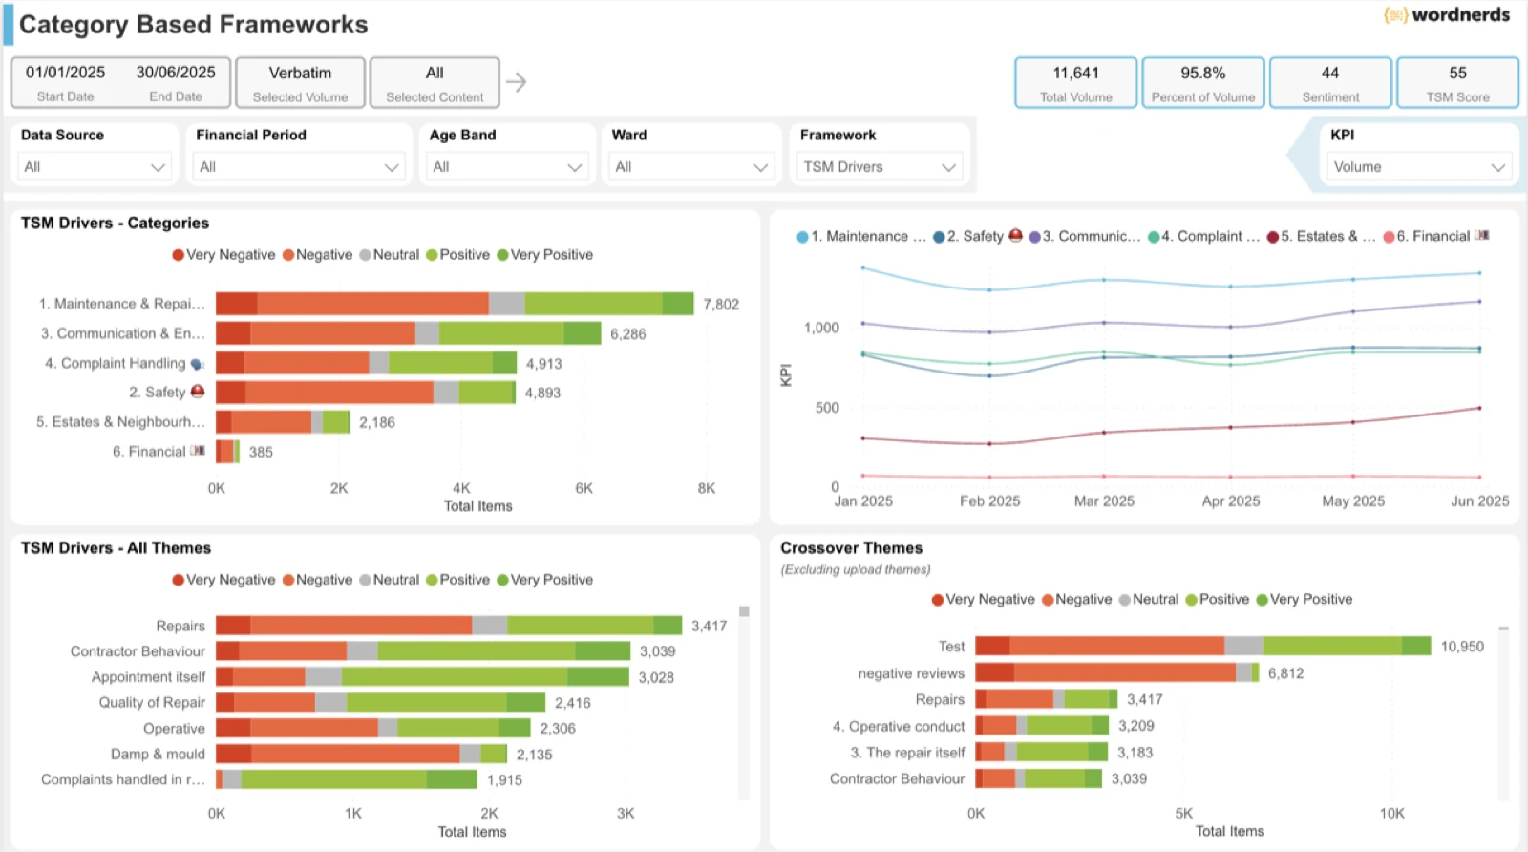The height and width of the screenshot is (852, 1528).
Task: Open the KPI Volume dropdown
Action: click(1419, 167)
